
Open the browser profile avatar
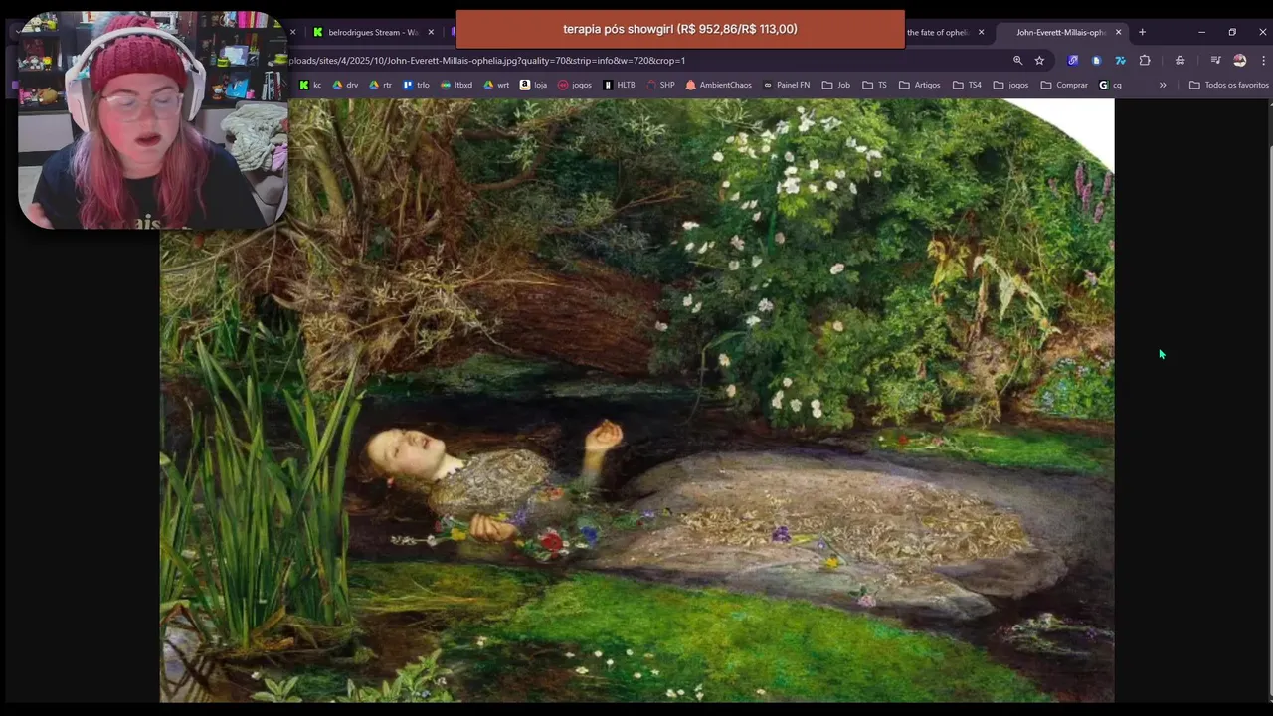pyautogui.click(x=1239, y=60)
